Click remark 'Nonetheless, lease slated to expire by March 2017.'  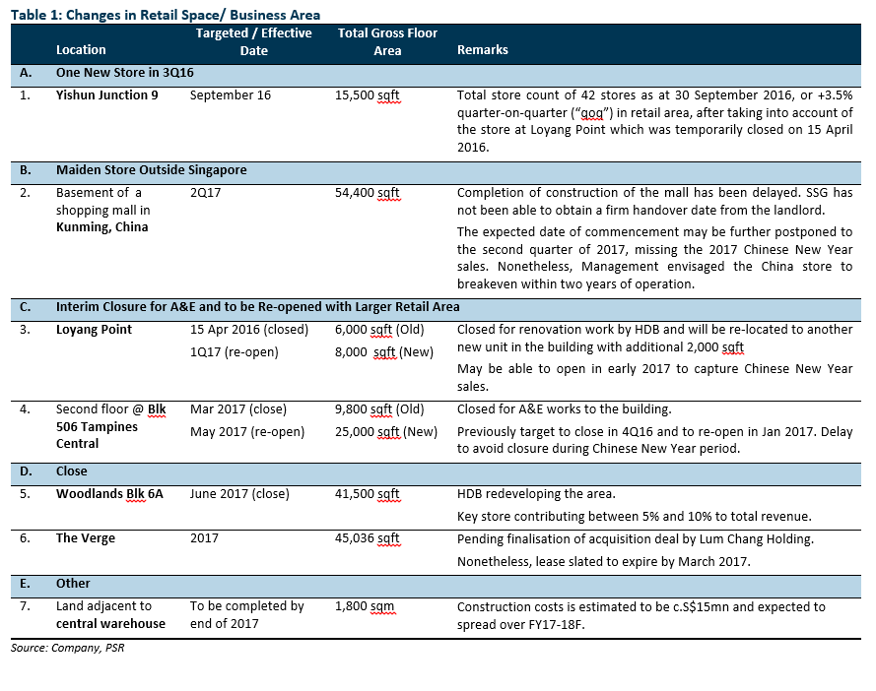pos(604,562)
